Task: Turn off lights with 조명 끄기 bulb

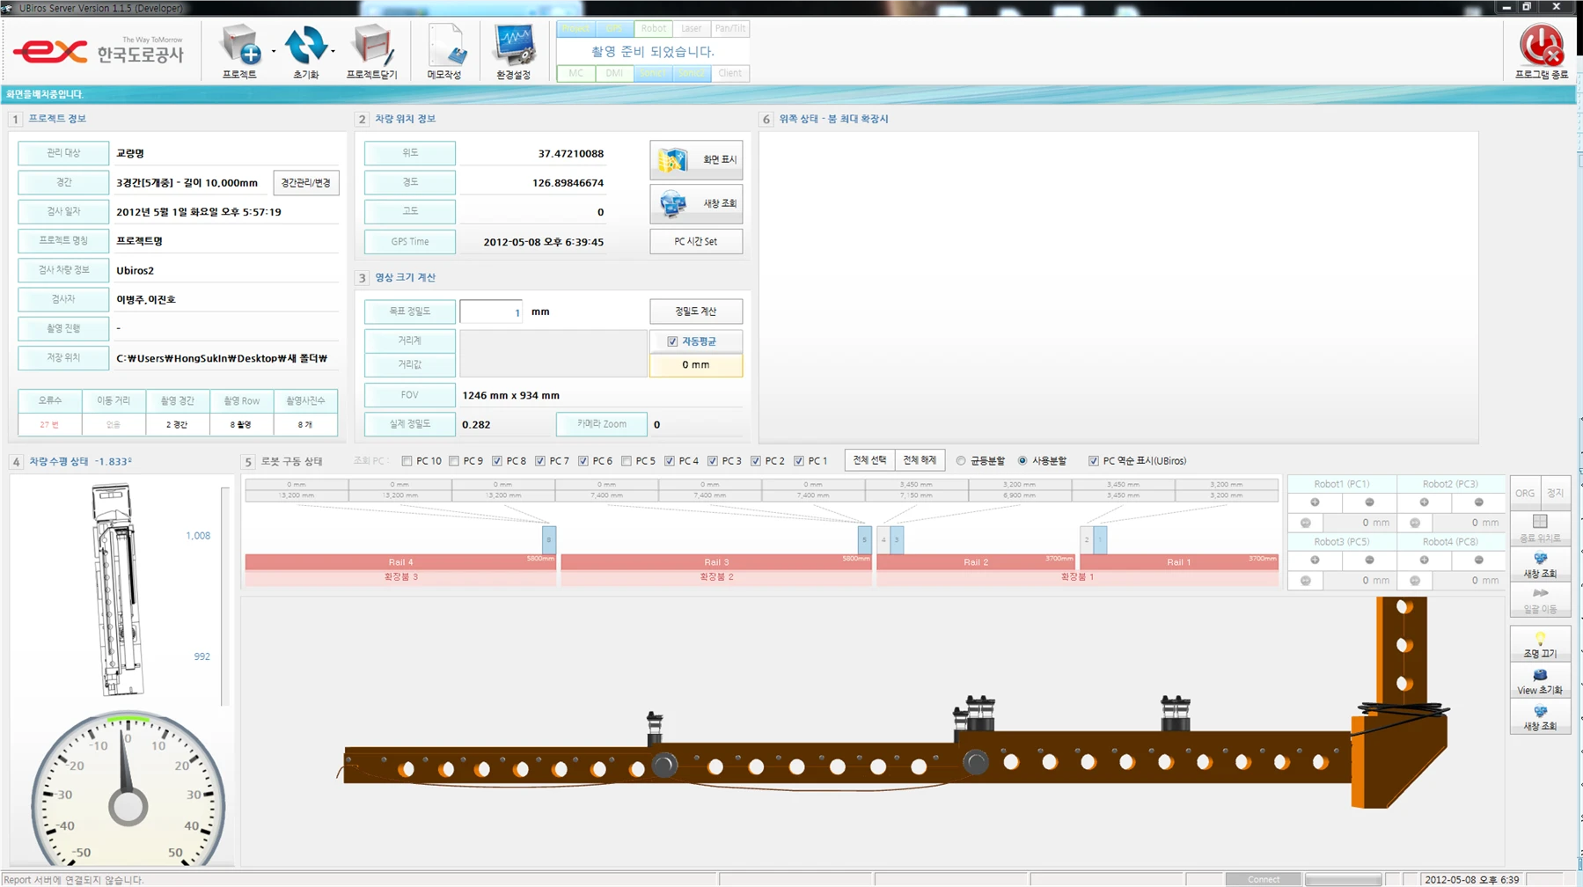Action: [x=1540, y=645]
